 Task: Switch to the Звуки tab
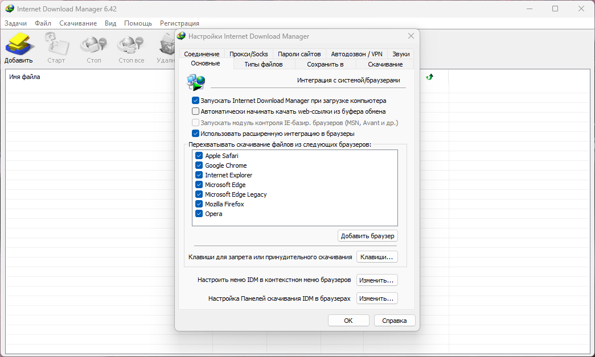click(x=401, y=54)
